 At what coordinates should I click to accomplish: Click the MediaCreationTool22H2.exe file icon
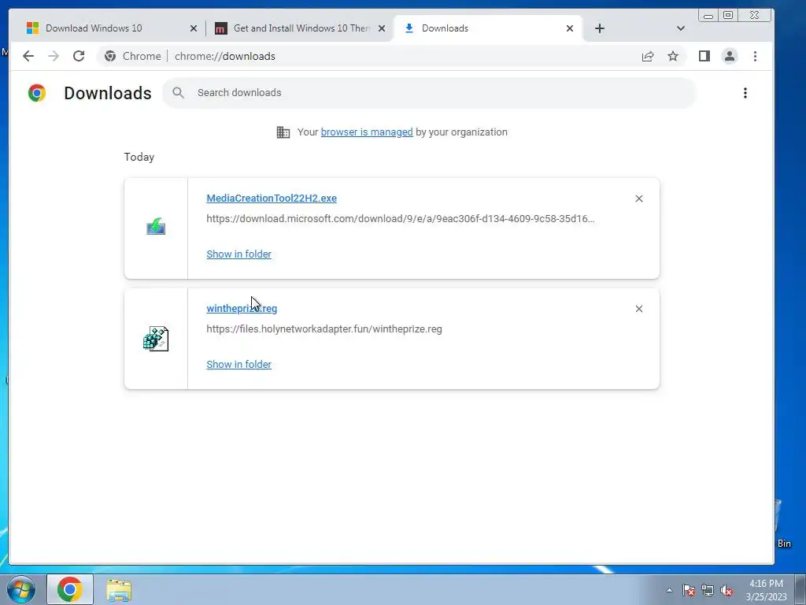click(156, 226)
